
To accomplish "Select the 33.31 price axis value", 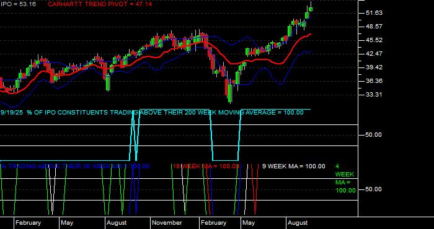I will point(374,95).
